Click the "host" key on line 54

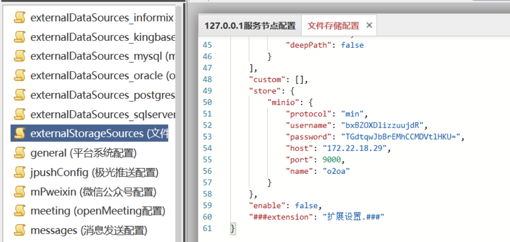pyautogui.click(x=299, y=148)
